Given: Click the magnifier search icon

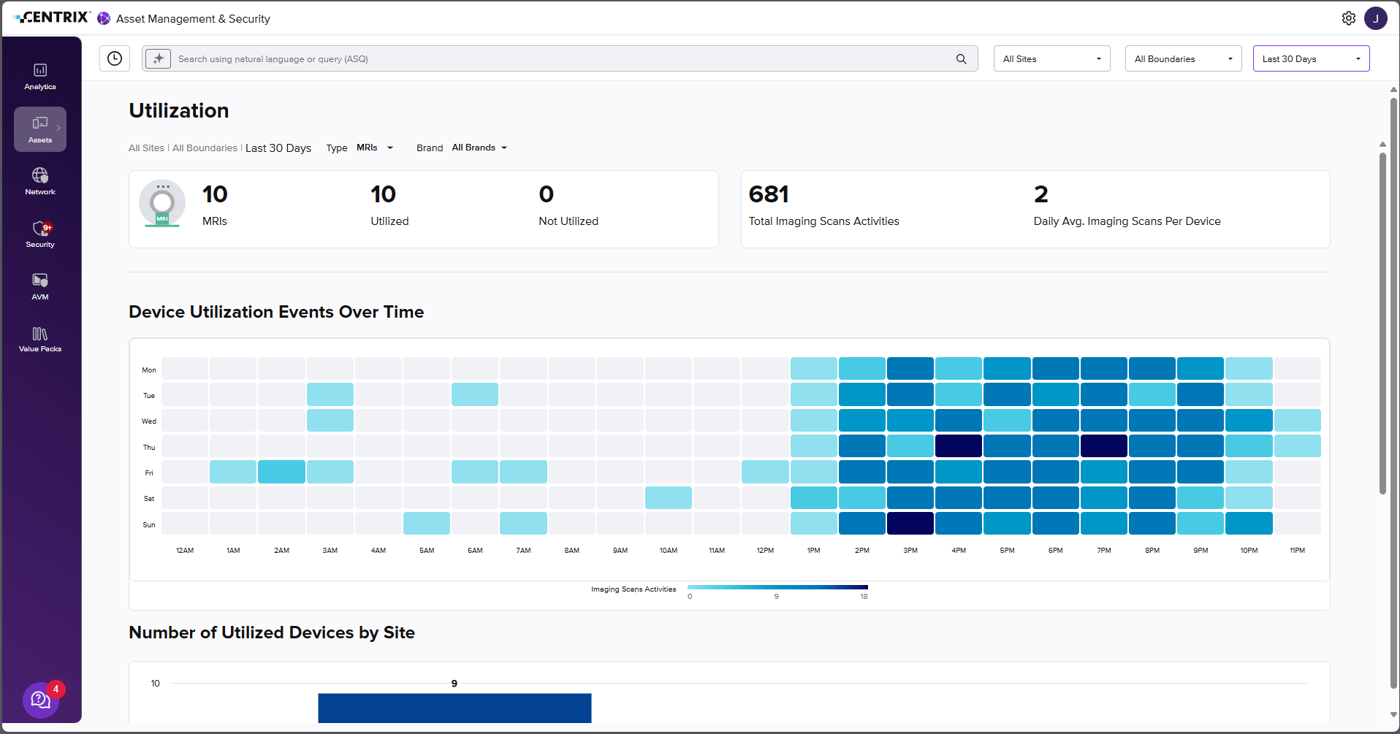Looking at the screenshot, I should pos(962,59).
